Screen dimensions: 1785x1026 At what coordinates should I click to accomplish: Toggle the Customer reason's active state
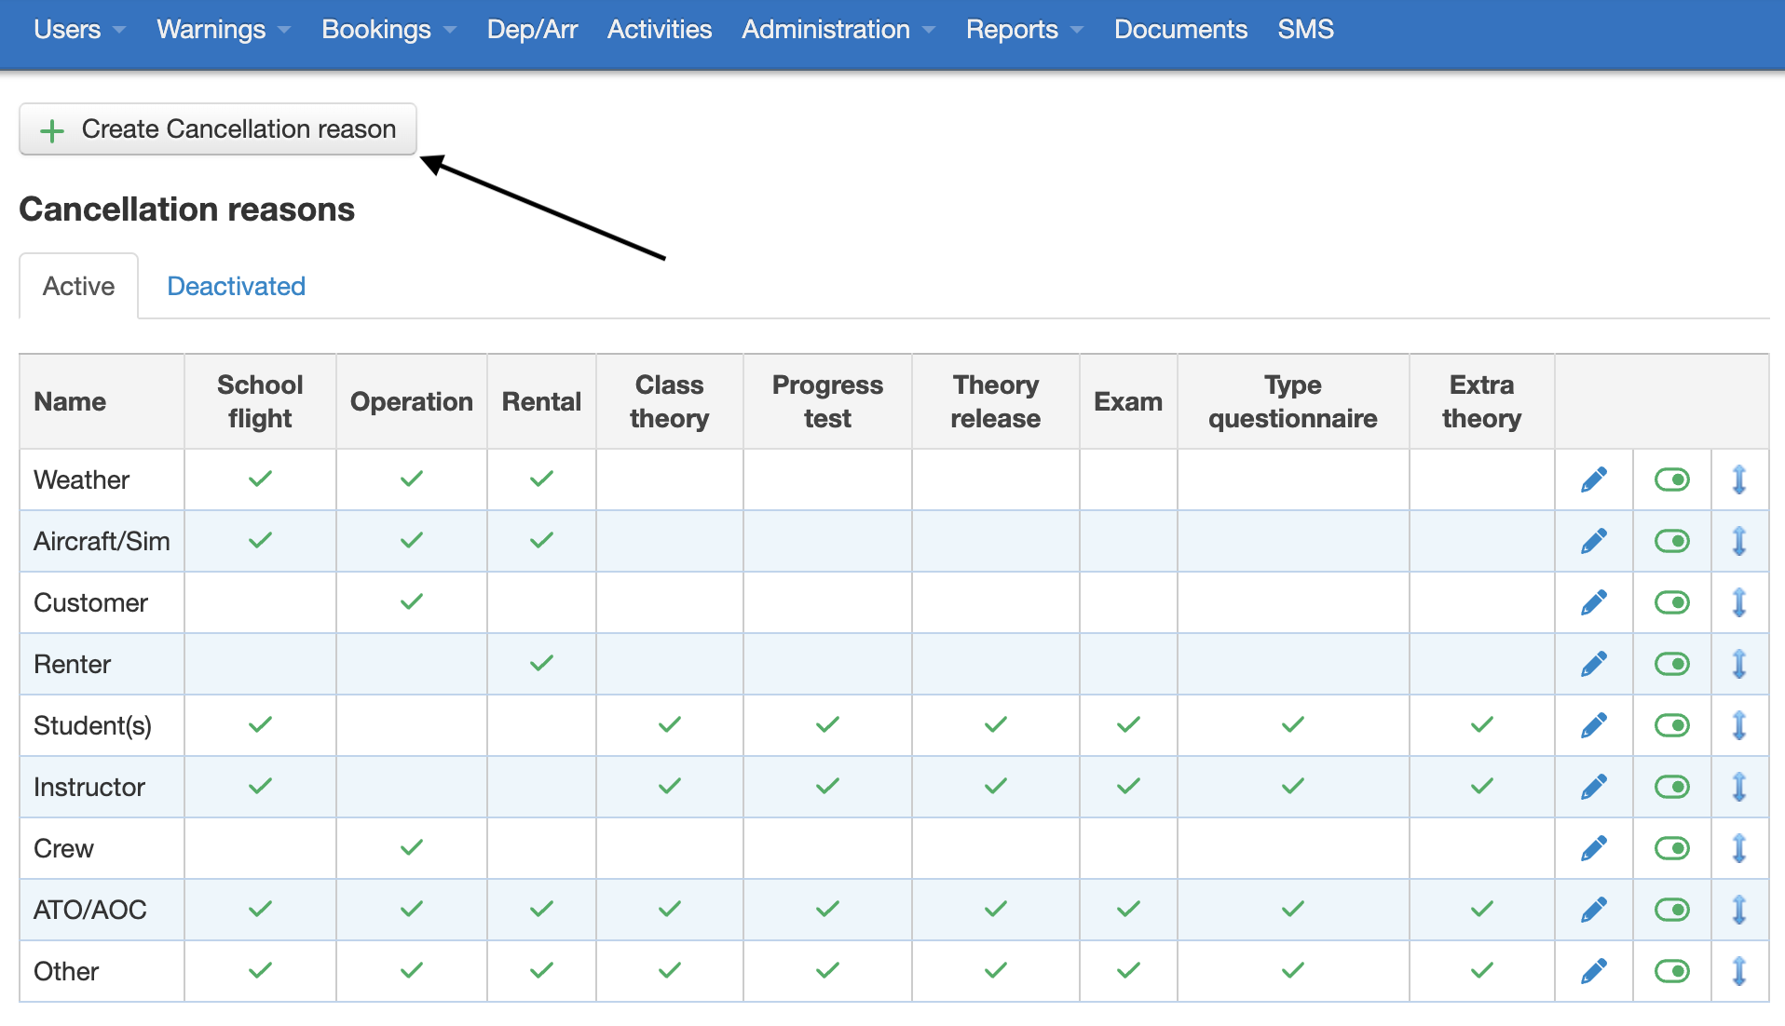tap(1672, 602)
